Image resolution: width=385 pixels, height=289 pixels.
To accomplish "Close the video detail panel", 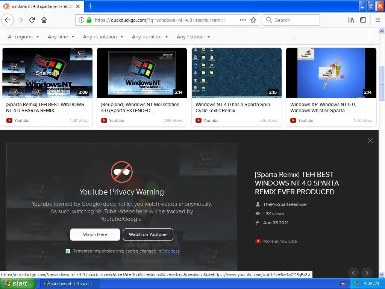I will [370, 141].
